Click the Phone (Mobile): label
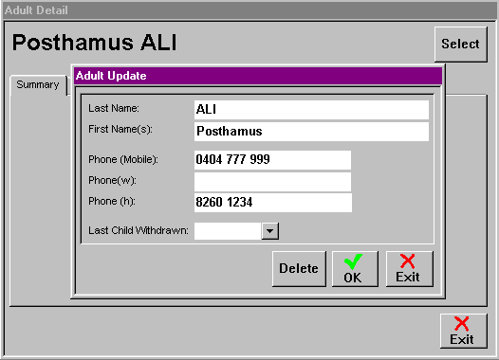The image size is (499, 360). point(123,159)
